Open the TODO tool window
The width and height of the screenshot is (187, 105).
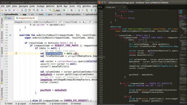(8, 104)
